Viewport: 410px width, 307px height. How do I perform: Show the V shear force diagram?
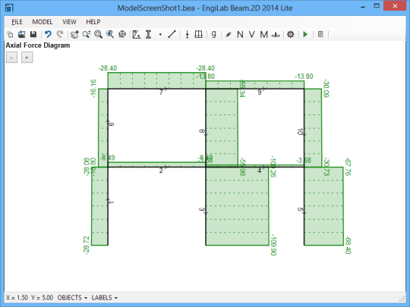click(252, 34)
